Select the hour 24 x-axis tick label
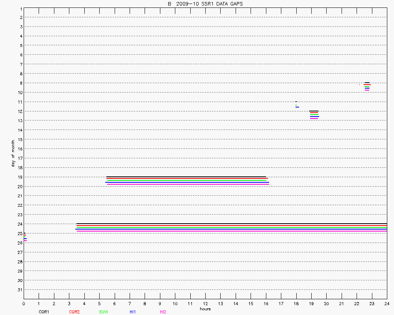Screen dimensions: 394x315 click(x=387, y=304)
